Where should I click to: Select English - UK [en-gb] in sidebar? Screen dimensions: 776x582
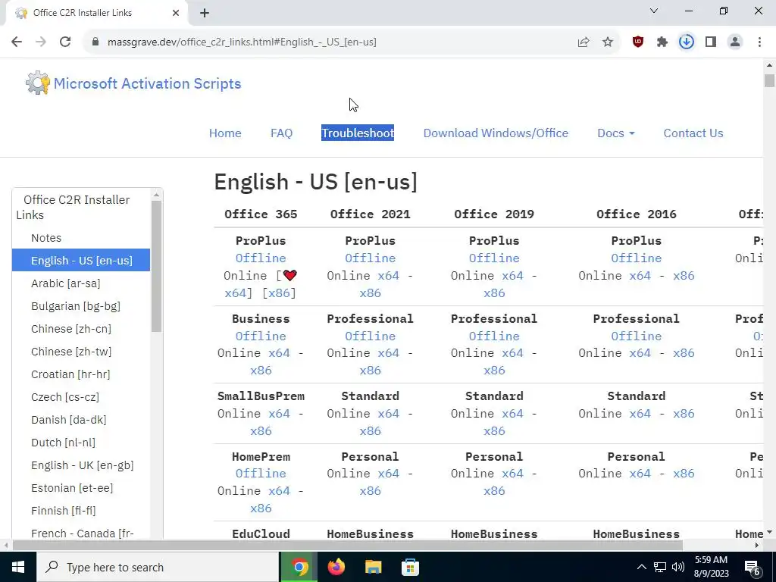(80, 465)
